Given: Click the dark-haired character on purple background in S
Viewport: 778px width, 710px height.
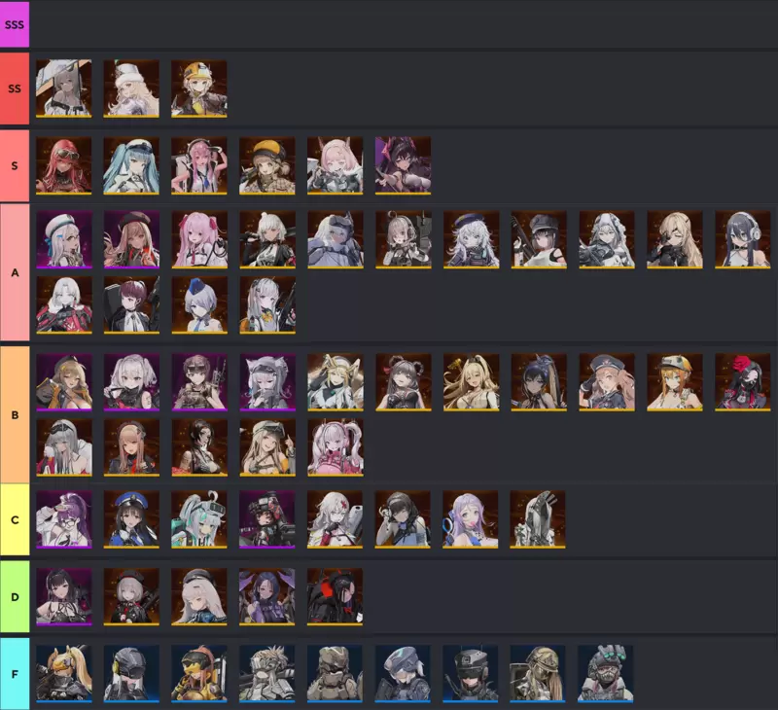Looking at the screenshot, I should pyautogui.click(x=403, y=165).
